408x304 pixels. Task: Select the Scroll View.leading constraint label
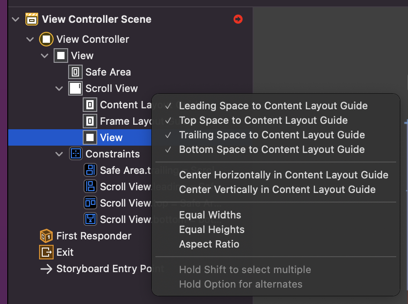click(126, 187)
